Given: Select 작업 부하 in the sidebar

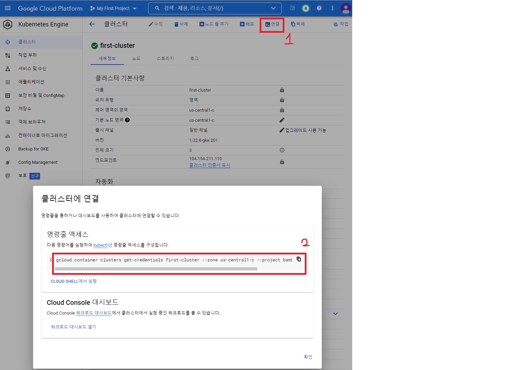Looking at the screenshot, I should [41, 55].
